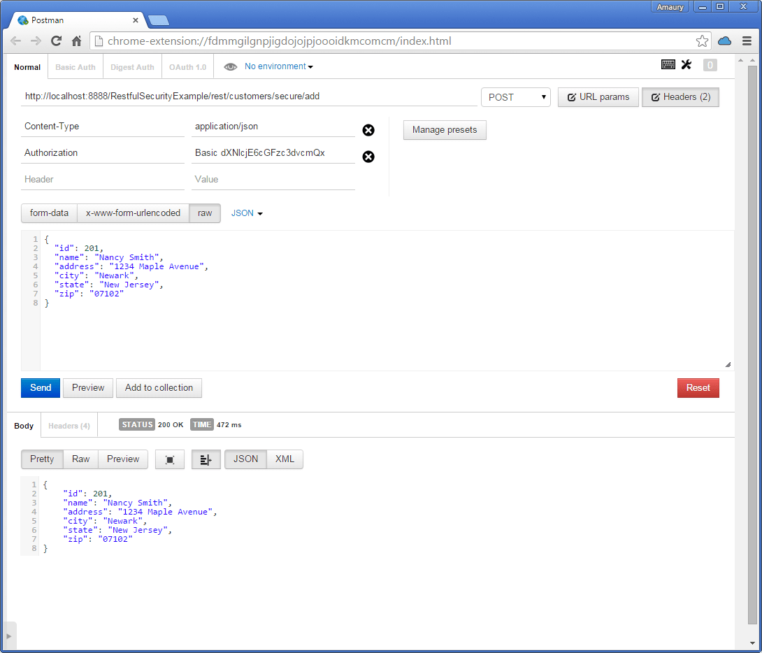Open a new browser tab
Screen dimensions: 762x653
click(x=159, y=20)
